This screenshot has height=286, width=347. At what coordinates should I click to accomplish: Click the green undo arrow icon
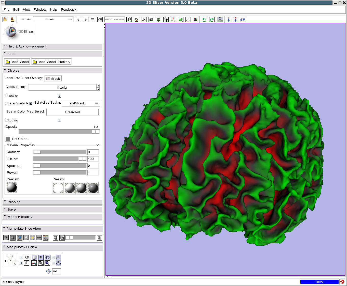point(204,20)
